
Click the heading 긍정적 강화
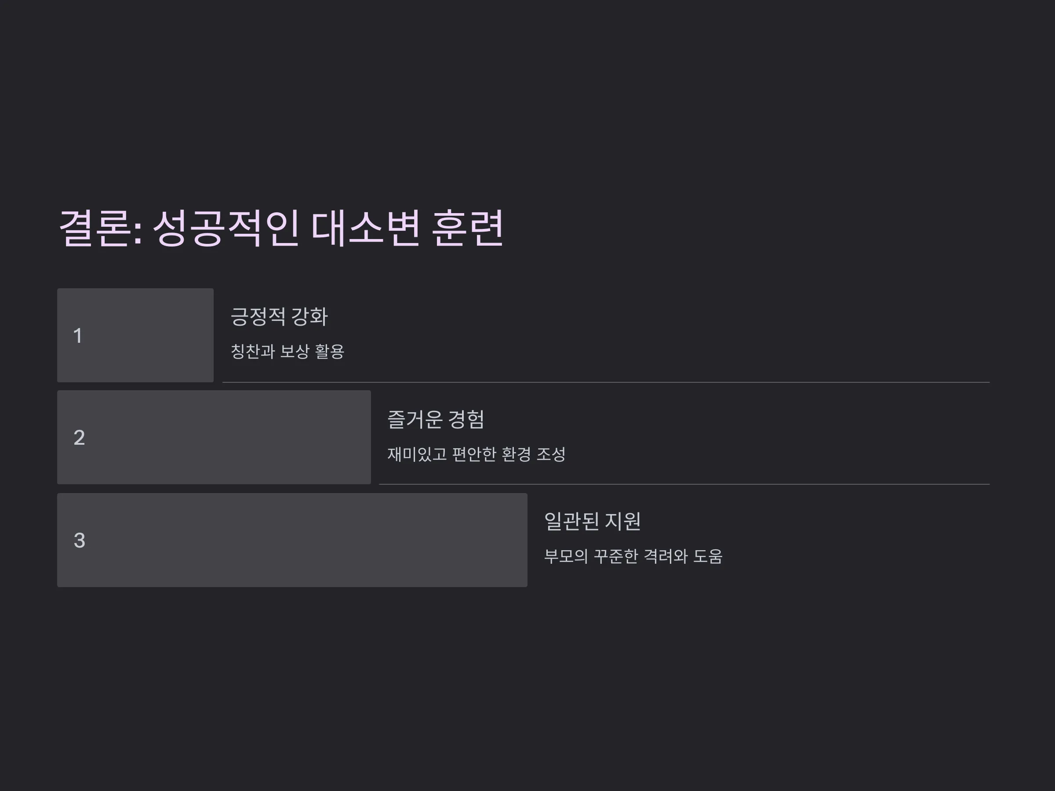pos(279,316)
